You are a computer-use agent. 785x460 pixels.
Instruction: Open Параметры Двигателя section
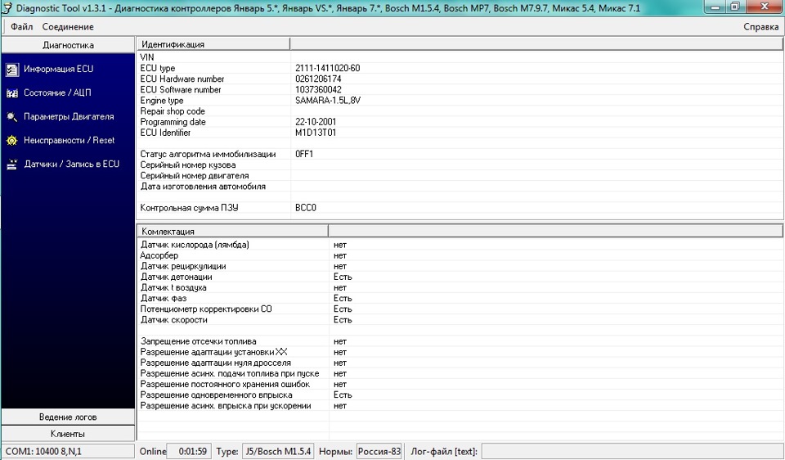(69, 117)
